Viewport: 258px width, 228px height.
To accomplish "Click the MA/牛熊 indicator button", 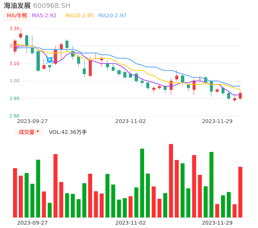I will (x=17, y=16).
